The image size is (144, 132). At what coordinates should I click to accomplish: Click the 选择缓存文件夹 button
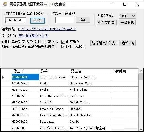(x=104, y=43)
